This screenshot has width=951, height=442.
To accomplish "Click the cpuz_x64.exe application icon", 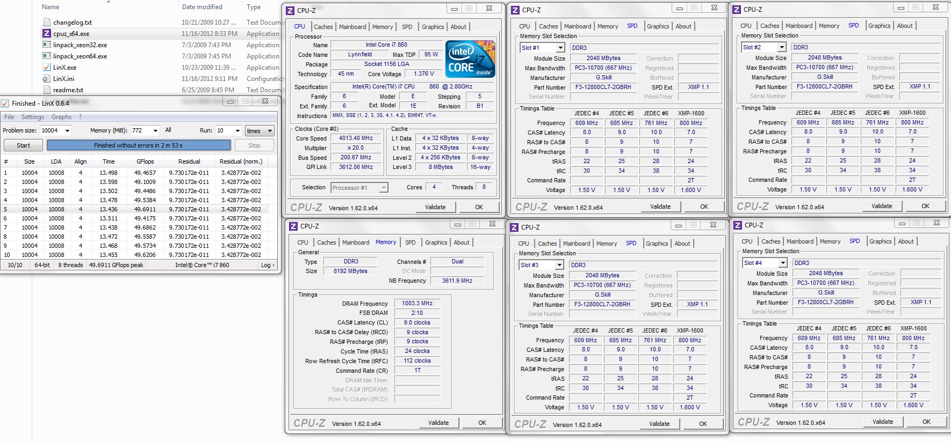I will (46, 34).
